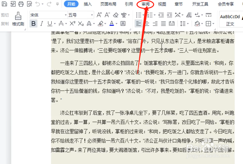Click the text effects outlined A icon
Image resolution: width=243 pixels, height=164 pixels.
tap(89, 24)
